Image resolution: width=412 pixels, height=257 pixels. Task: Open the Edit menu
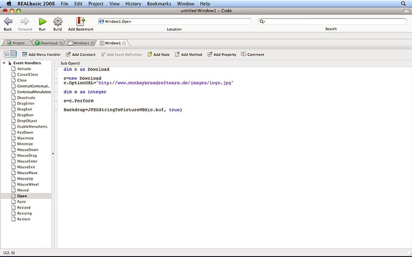[x=78, y=4]
